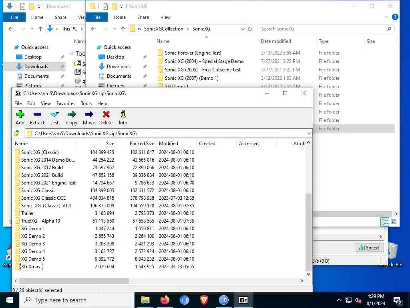Screen dimensions: 410x308
Task: Open Desktop in SonicXG window Quick access
Action: click(115, 57)
